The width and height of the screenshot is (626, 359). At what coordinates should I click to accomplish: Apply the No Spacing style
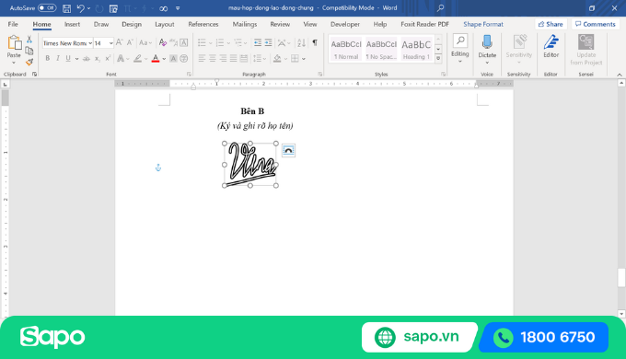coord(381,49)
